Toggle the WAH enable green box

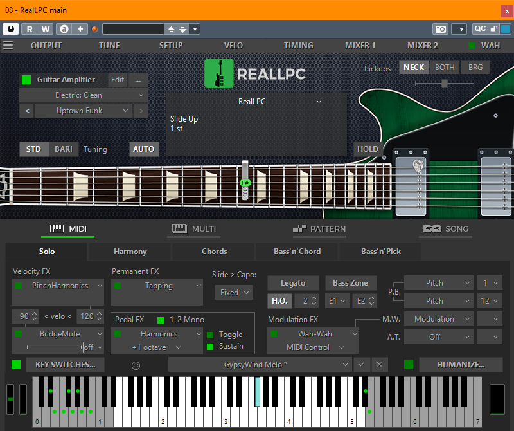pyautogui.click(x=472, y=45)
